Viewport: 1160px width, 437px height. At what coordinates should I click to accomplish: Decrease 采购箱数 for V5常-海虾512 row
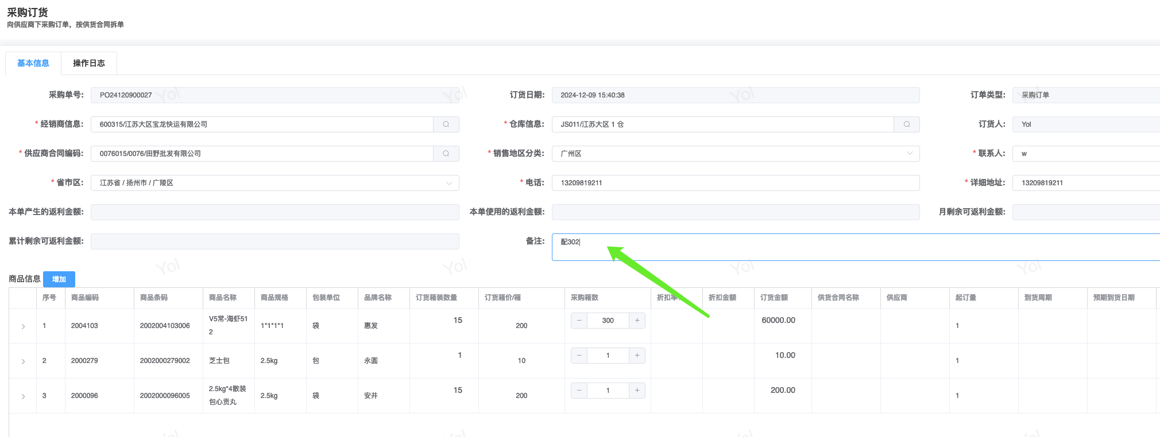[x=579, y=321]
